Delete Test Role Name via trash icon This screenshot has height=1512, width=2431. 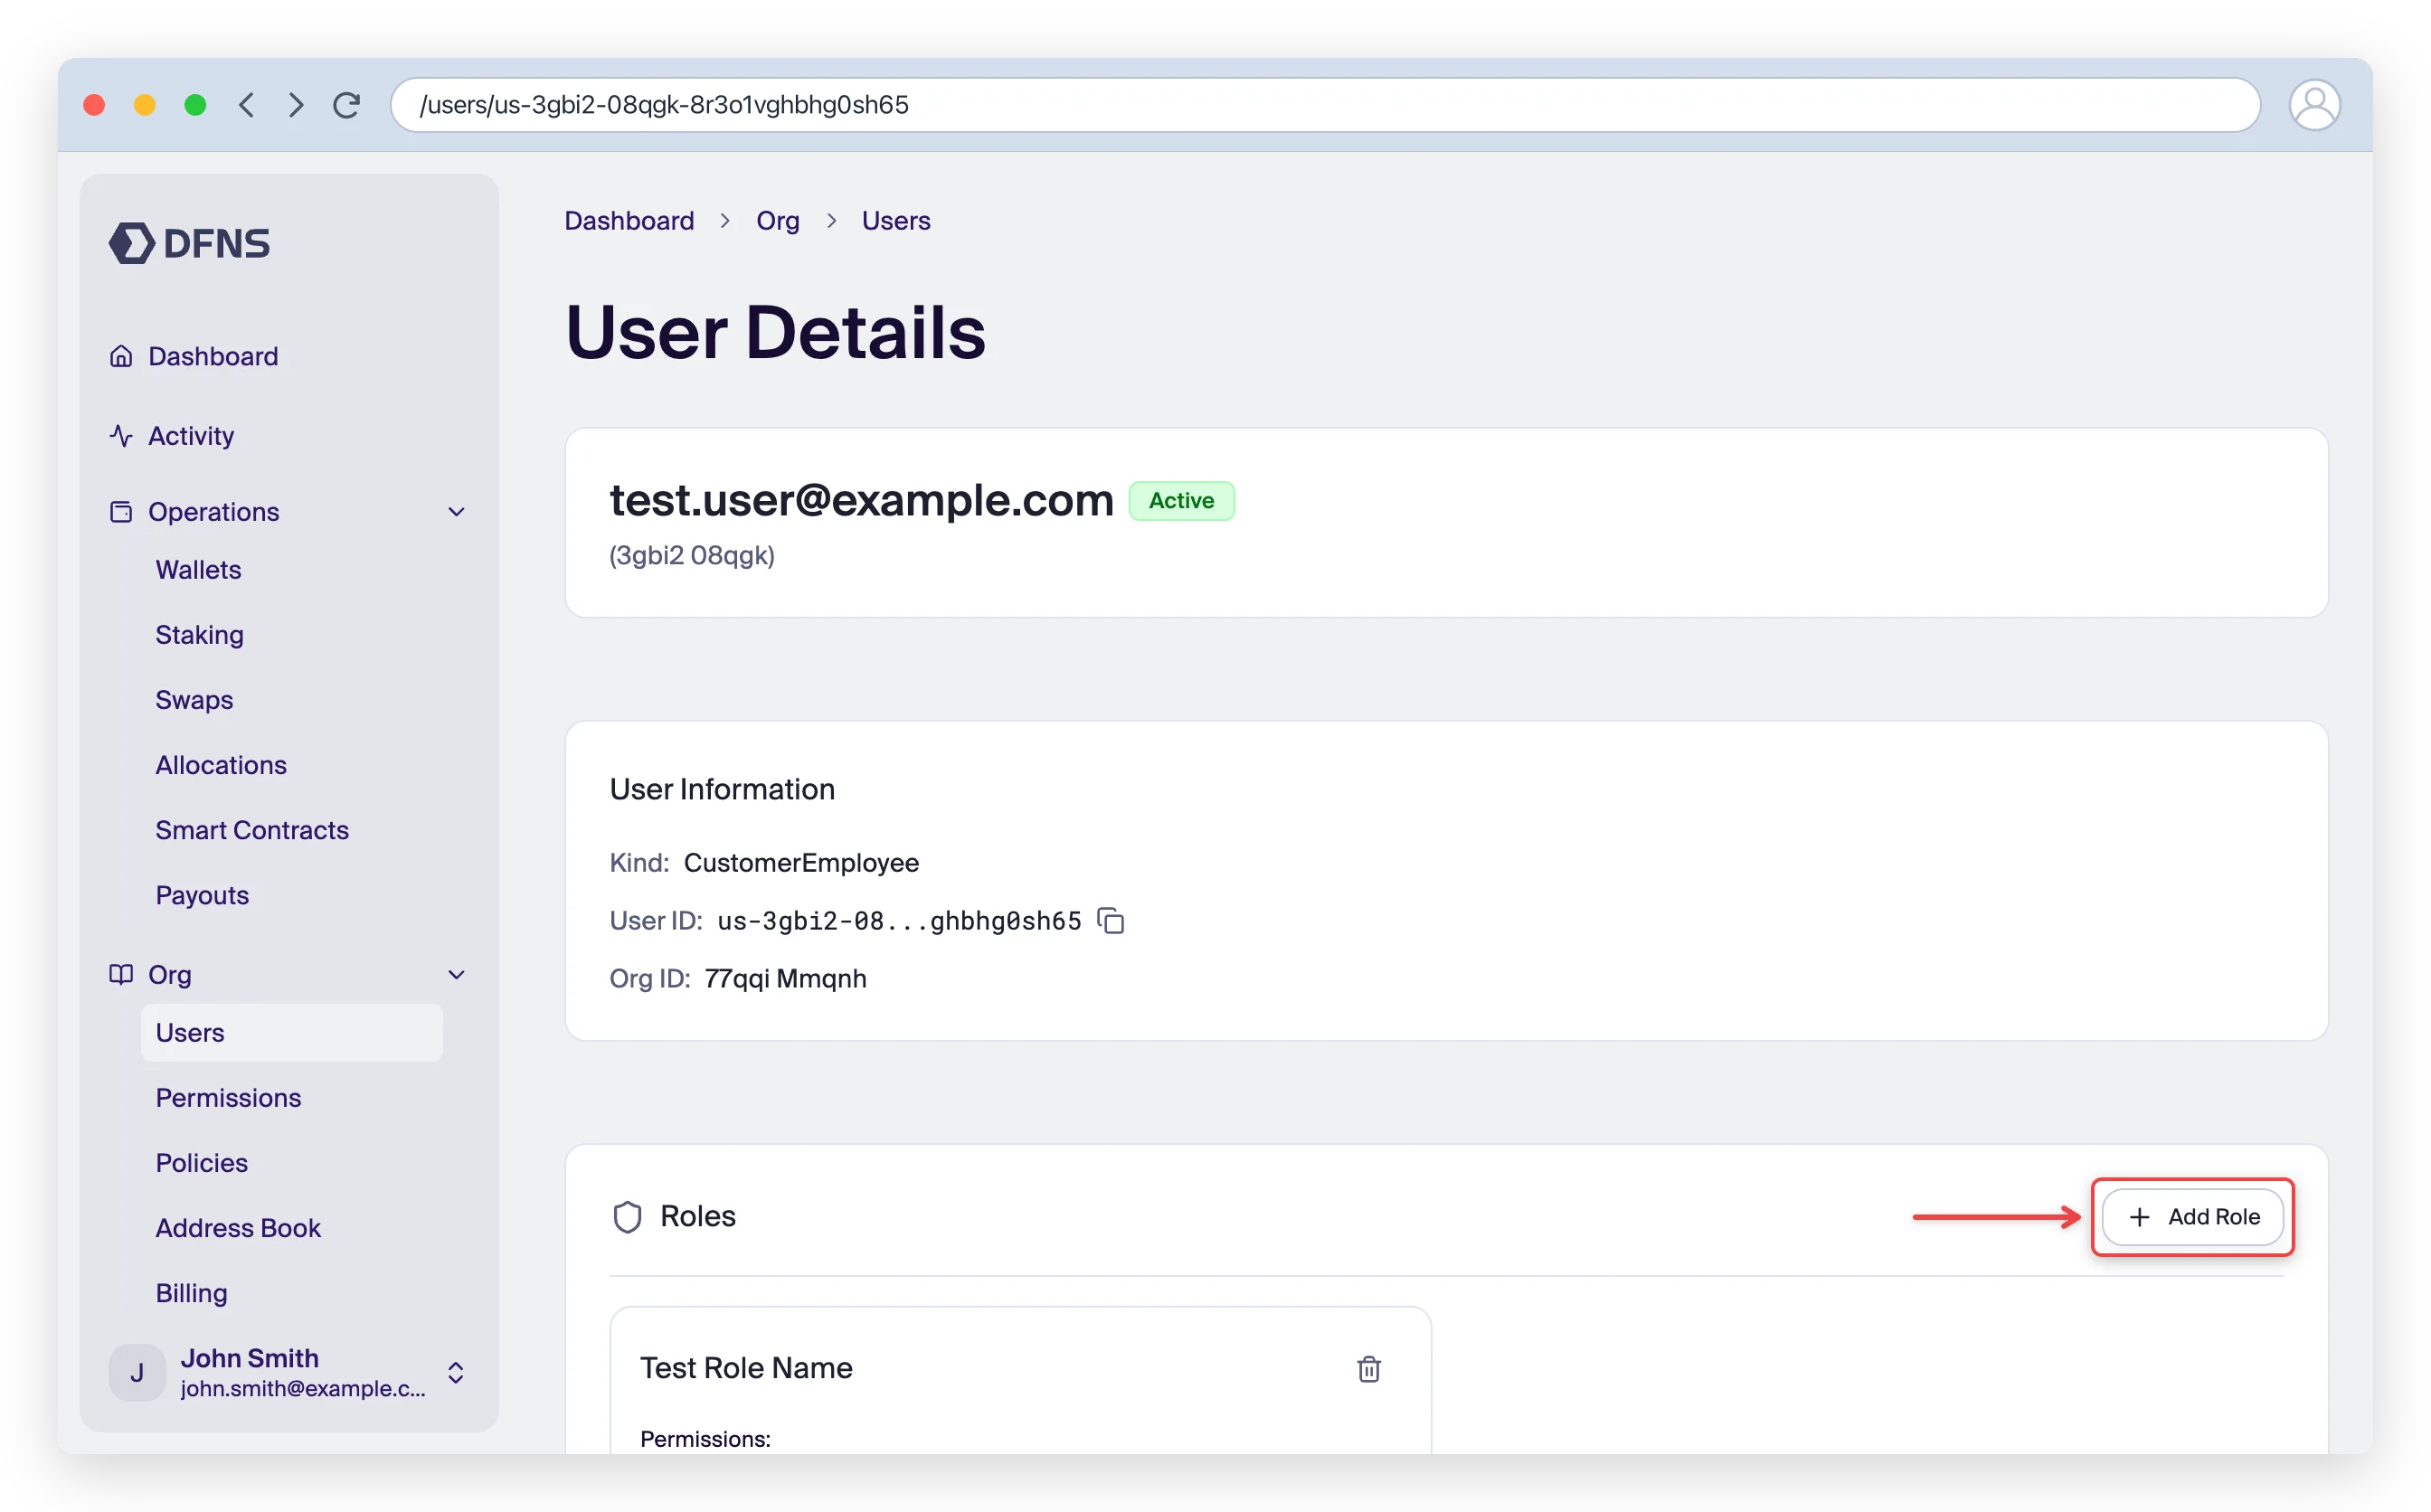(1369, 1369)
